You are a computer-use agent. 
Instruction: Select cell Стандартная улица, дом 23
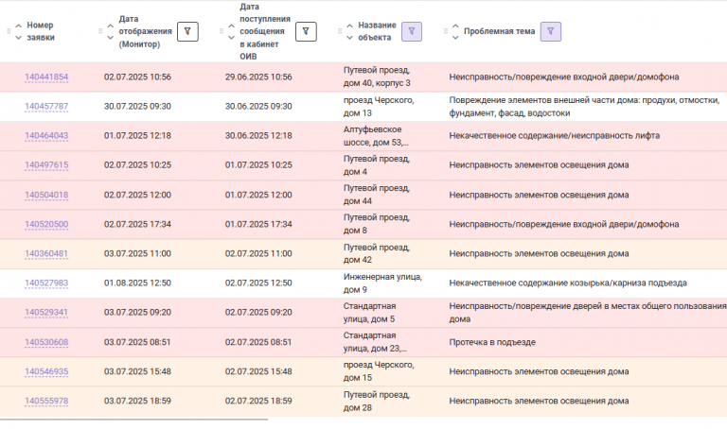click(375, 342)
